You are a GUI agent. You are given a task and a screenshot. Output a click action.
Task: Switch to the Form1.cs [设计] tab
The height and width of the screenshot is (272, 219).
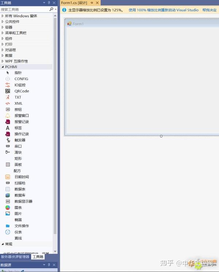tap(74, 3)
